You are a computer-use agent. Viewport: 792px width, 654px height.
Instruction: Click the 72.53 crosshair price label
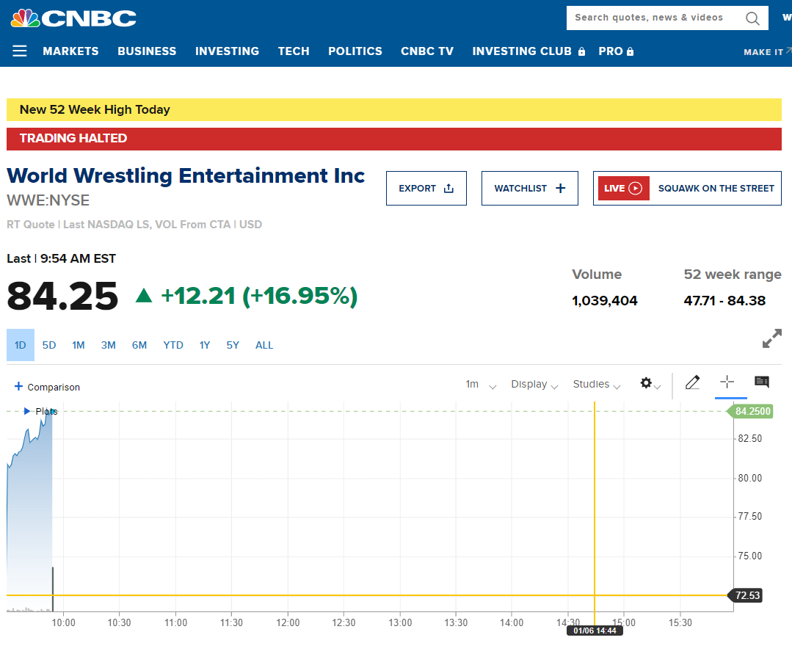(745, 595)
